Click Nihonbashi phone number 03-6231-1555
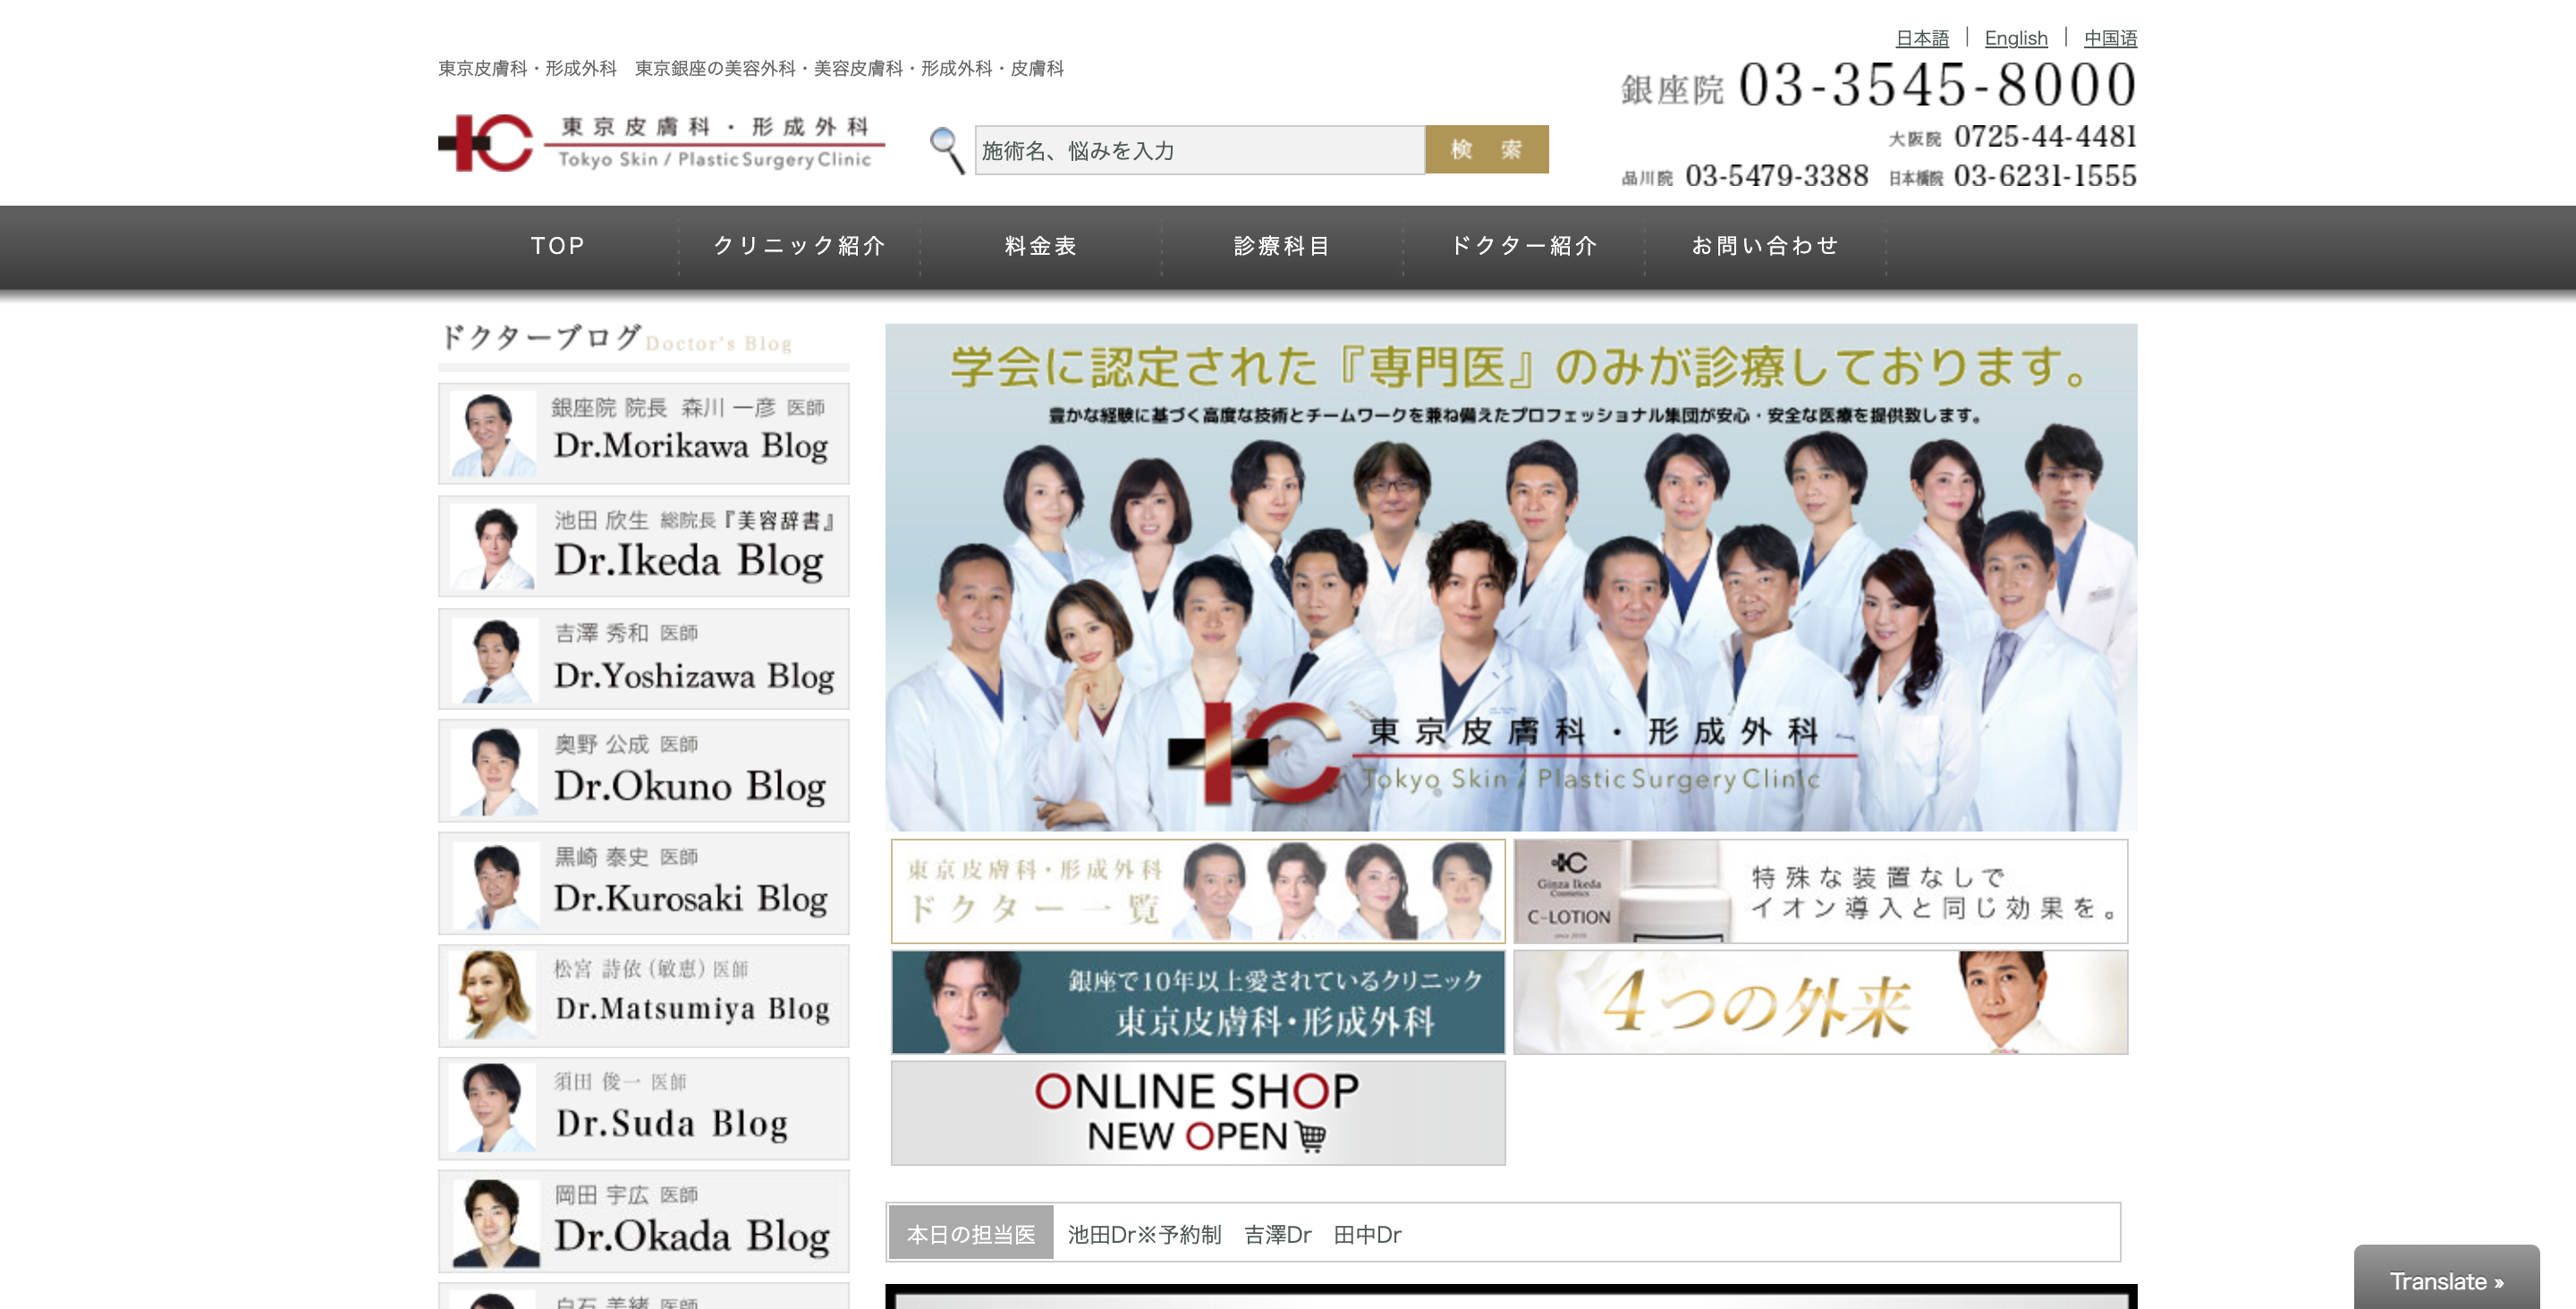This screenshot has width=2576, height=1309. coord(2045,176)
